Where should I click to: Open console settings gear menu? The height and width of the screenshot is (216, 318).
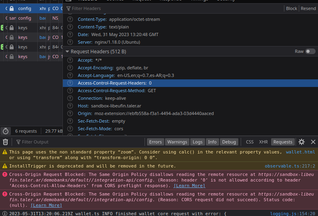click(302, 142)
